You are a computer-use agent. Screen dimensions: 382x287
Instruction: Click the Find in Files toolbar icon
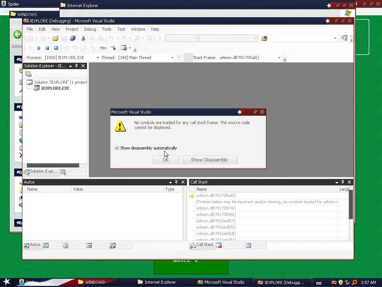point(264,38)
